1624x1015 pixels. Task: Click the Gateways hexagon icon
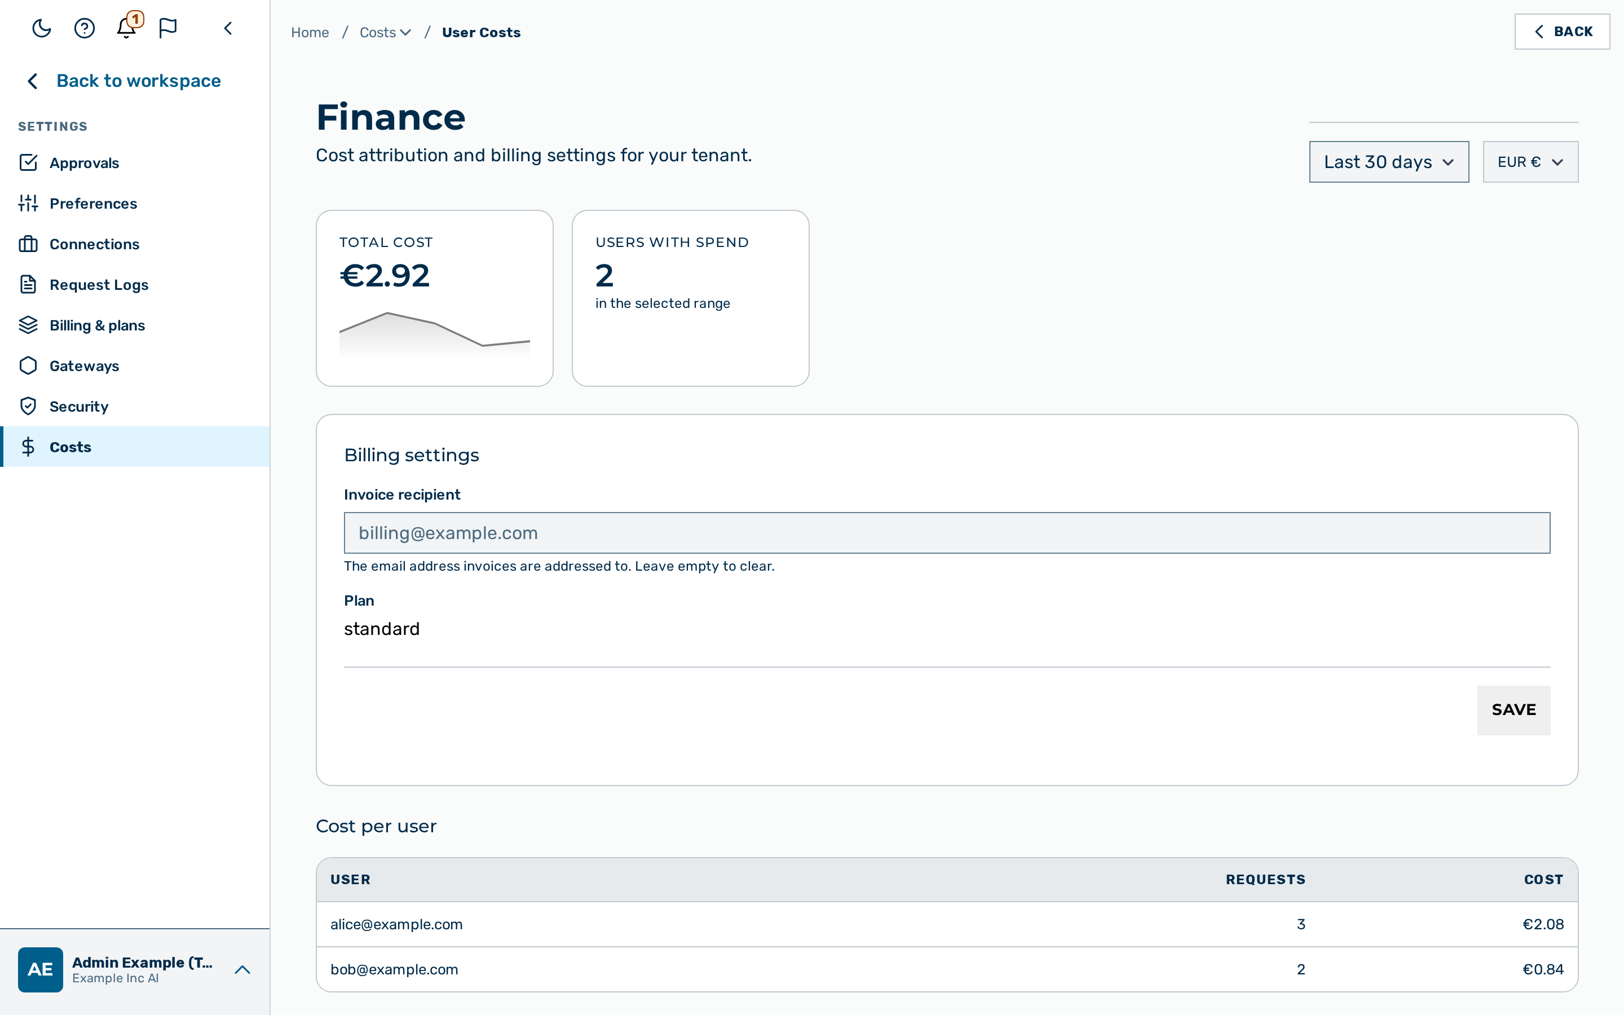(x=28, y=366)
